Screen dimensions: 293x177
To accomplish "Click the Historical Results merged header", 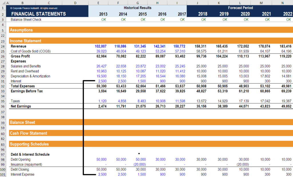I will coord(138,8).
